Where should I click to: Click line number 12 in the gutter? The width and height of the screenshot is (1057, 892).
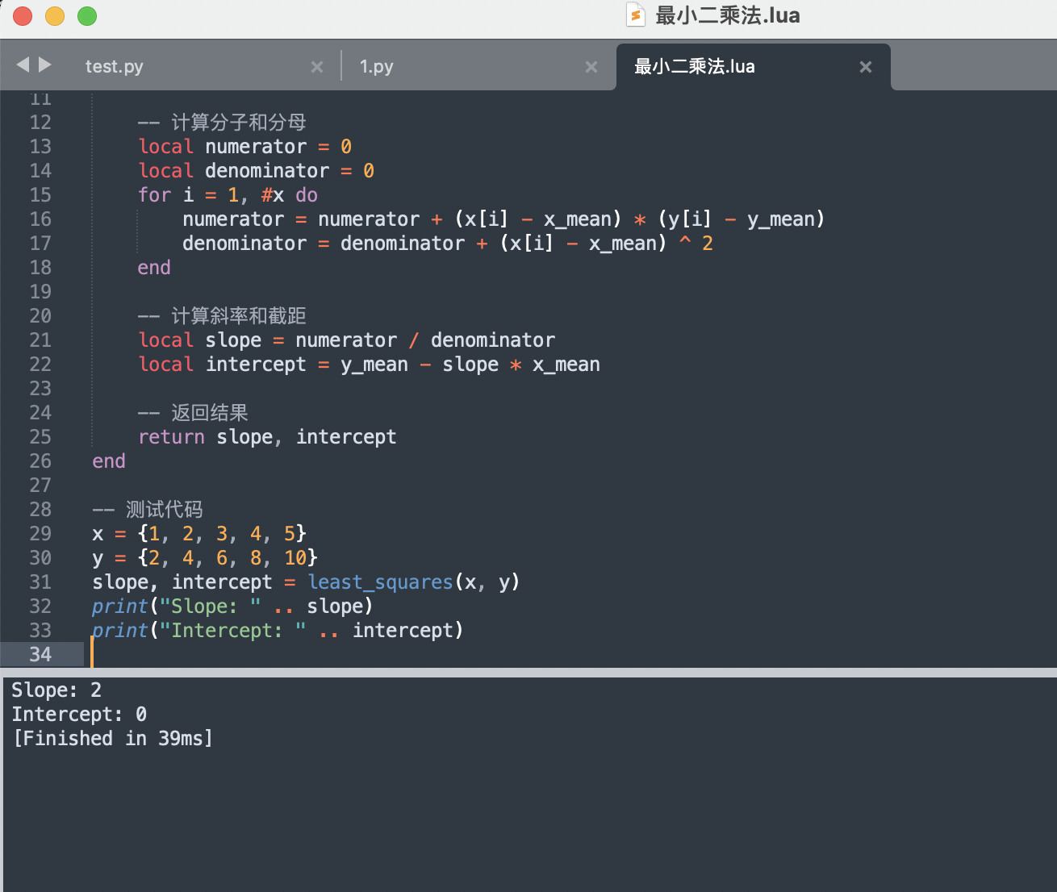[x=40, y=123]
